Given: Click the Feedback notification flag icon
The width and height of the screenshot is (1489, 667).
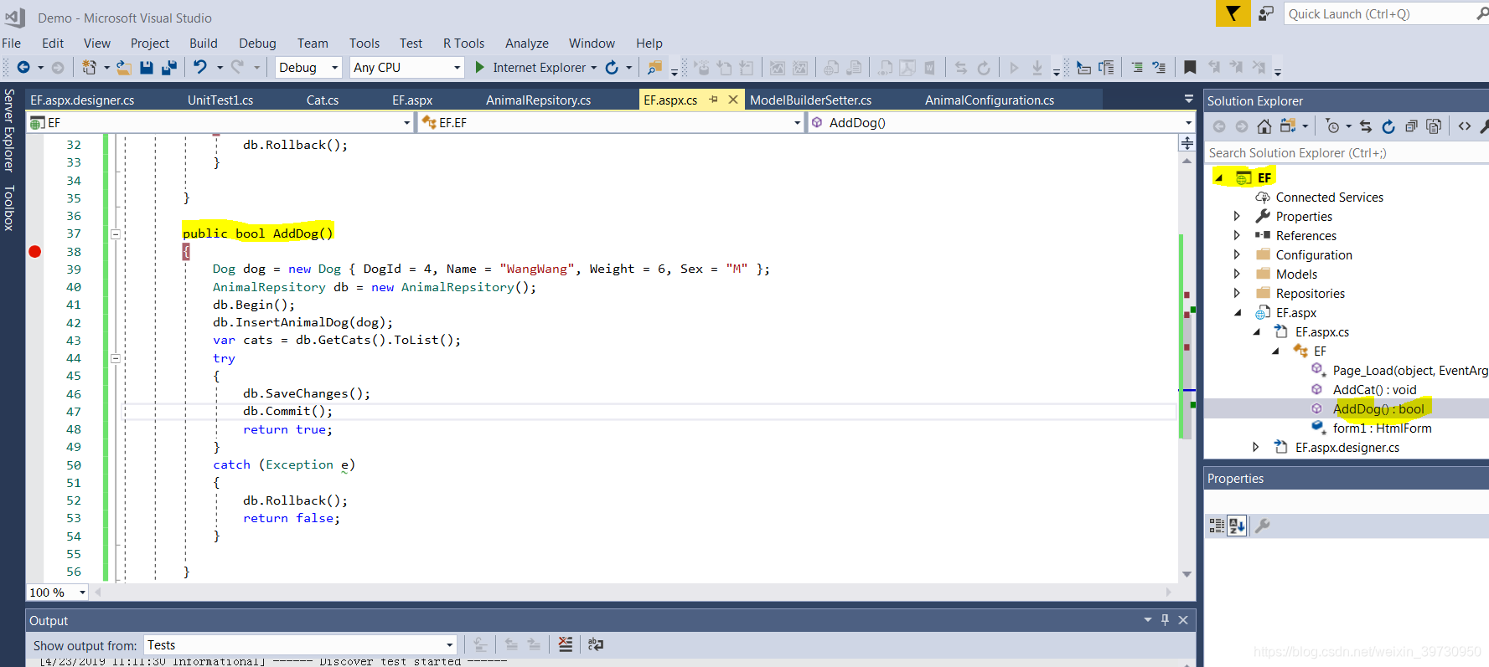Looking at the screenshot, I should pyautogui.click(x=1233, y=13).
